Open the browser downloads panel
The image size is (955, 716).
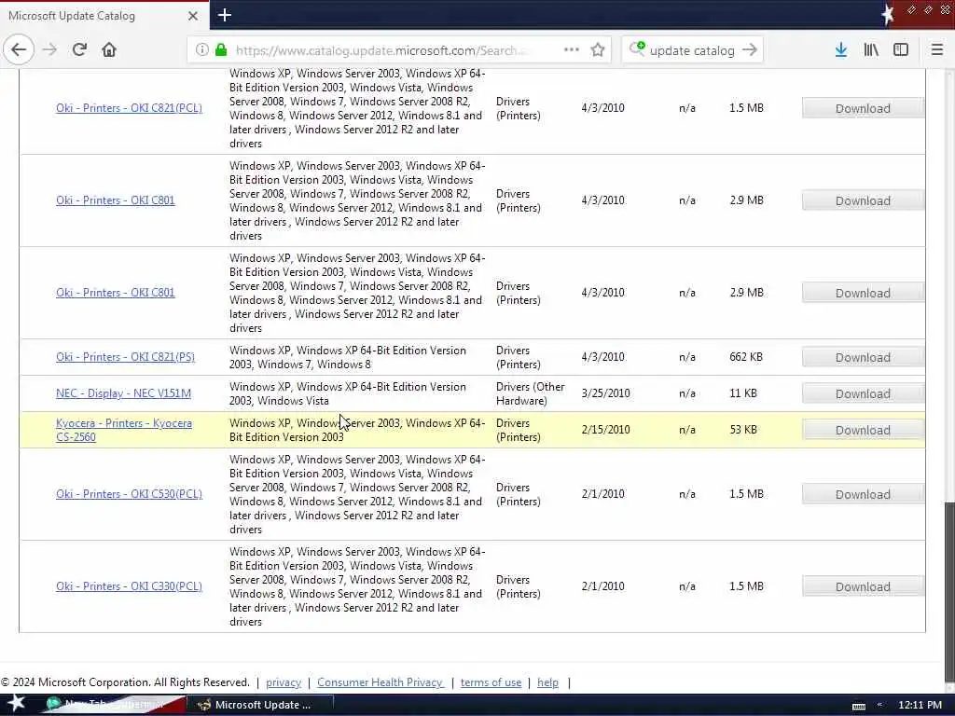click(841, 50)
